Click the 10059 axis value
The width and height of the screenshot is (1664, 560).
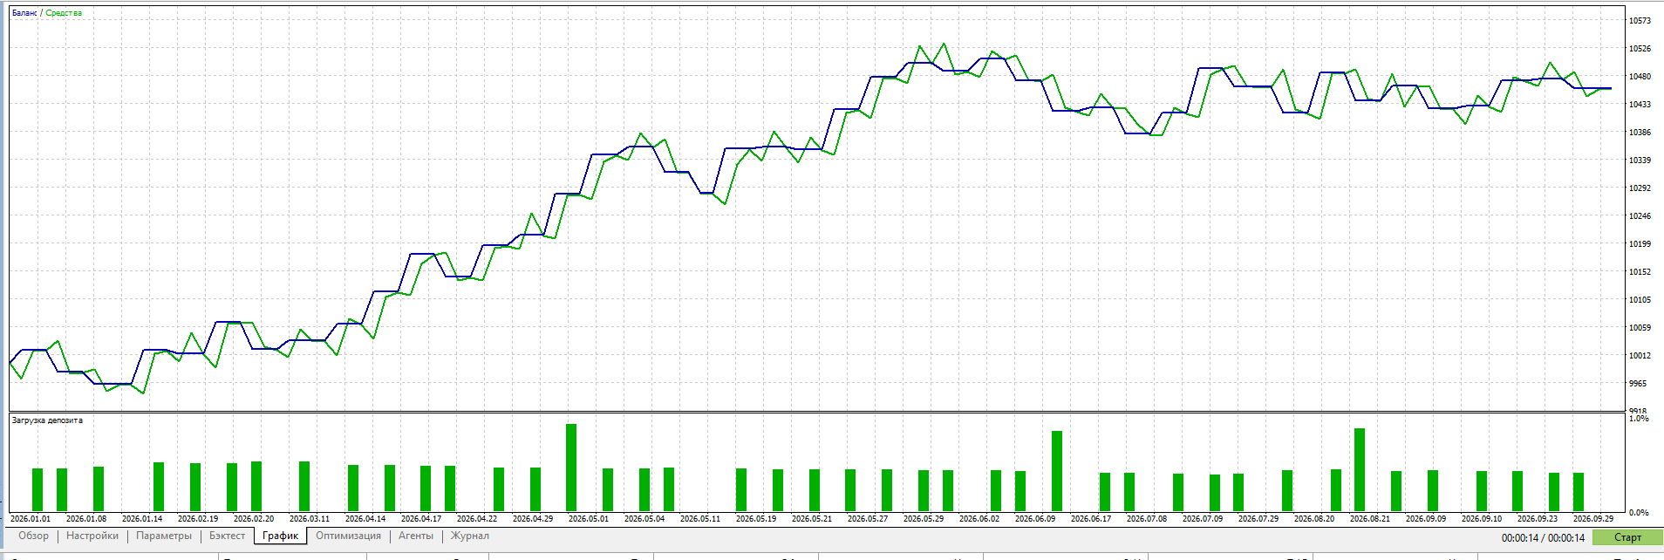[1640, 328]
